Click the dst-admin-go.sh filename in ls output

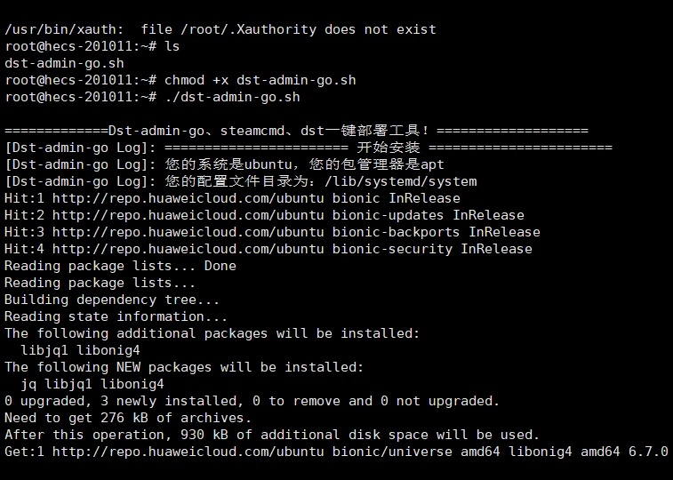(x=64, y=63)
